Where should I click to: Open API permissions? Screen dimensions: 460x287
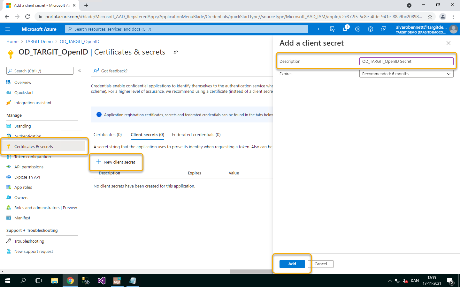(x=29, y=167)
